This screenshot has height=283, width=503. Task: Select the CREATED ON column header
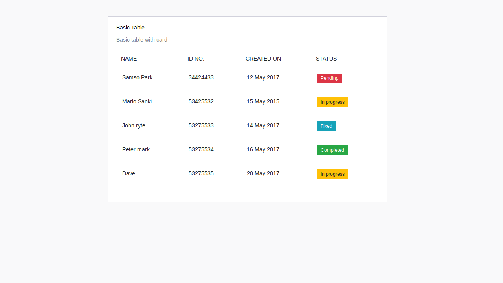[263, 59]
